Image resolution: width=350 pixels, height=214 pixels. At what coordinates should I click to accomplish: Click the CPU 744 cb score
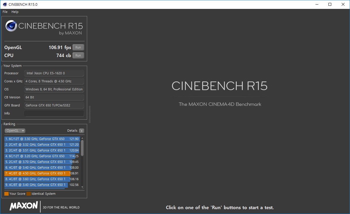pos(64,56)
